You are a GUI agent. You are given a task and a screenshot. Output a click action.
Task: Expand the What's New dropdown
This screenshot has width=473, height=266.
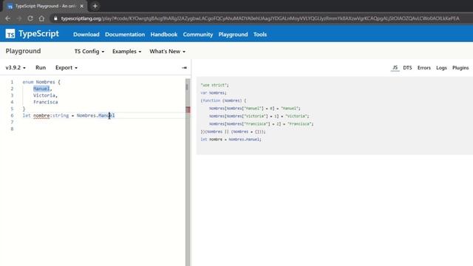click(168, 51)
